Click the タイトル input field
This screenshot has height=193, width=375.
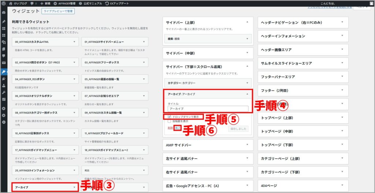coord(208,109)
